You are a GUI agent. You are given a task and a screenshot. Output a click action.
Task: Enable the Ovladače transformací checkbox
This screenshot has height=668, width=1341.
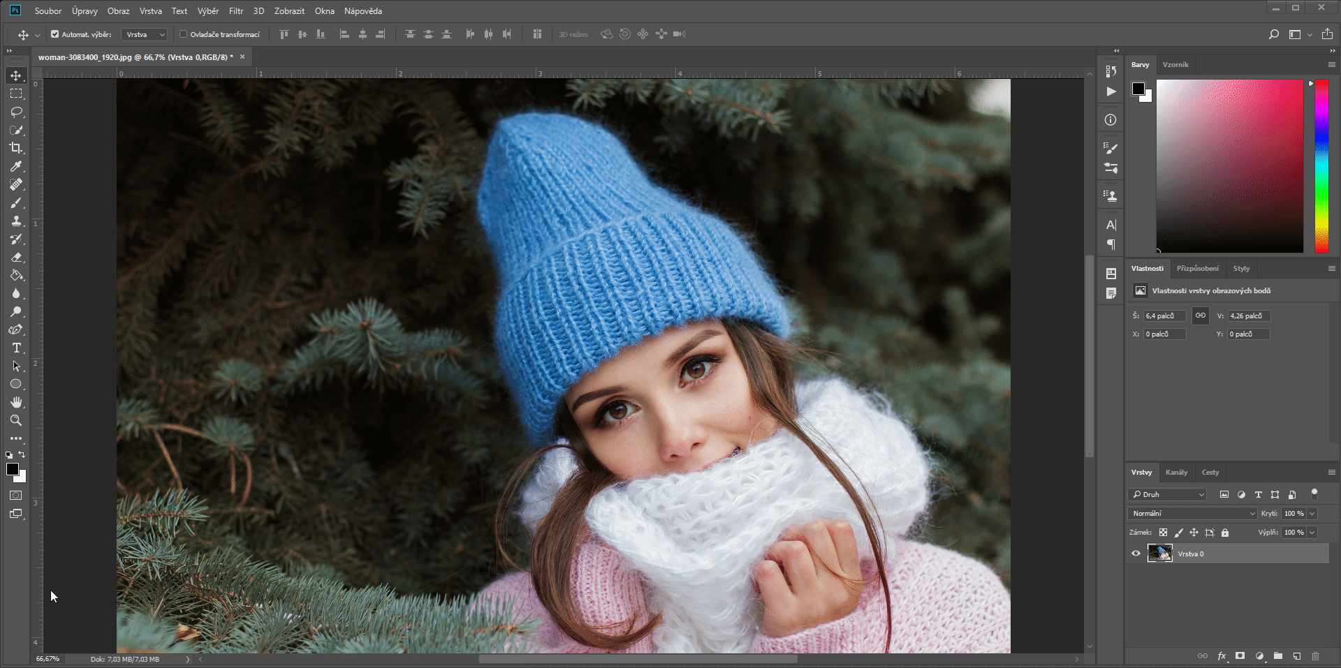[183, 34]
